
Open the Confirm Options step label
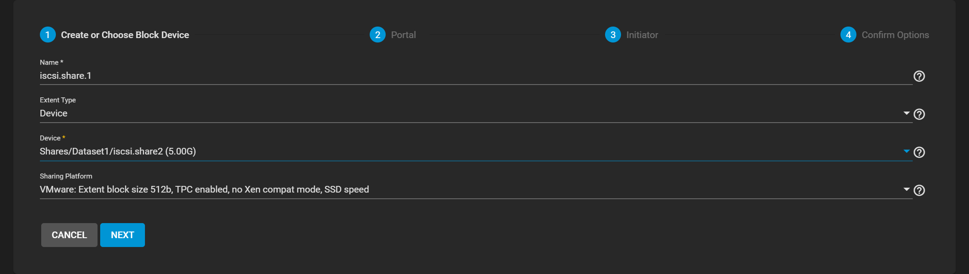click(895, 35)
